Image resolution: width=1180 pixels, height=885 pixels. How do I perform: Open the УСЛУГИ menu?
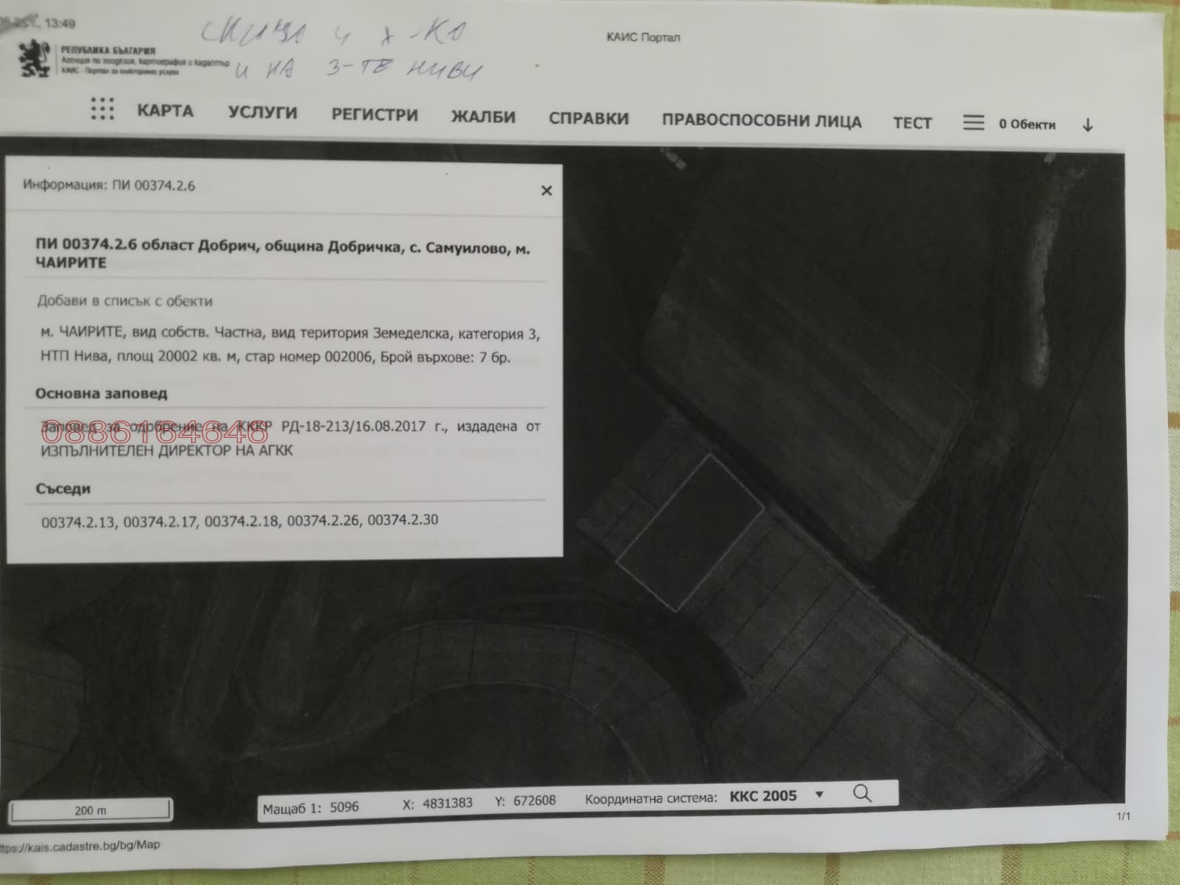263,113
